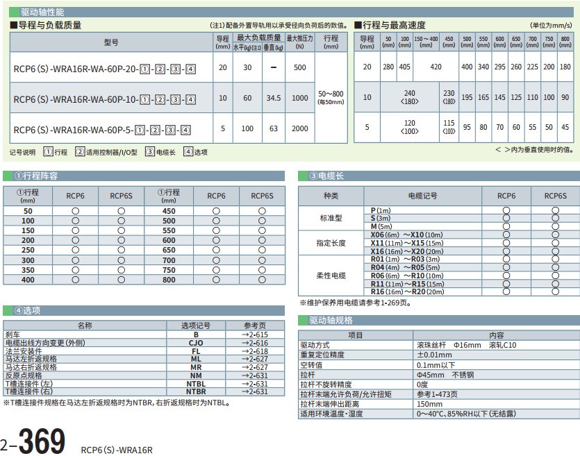Select the ±0.01mm repeatability value

434,355
